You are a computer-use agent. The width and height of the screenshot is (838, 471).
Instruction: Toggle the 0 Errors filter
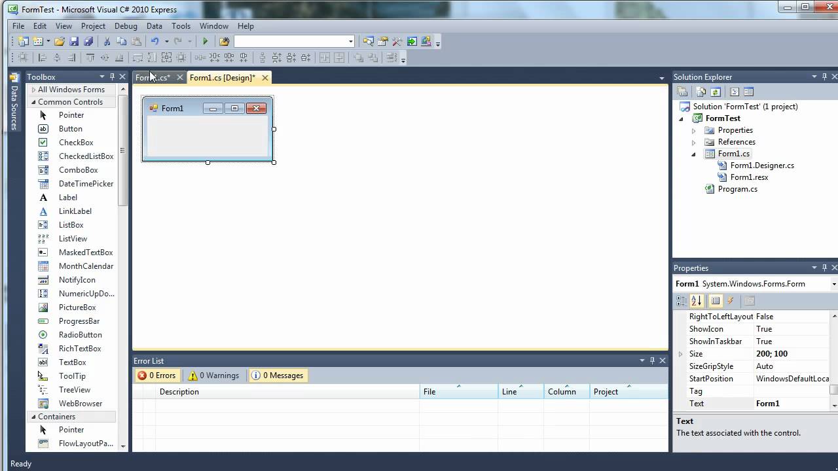[156, 375]
